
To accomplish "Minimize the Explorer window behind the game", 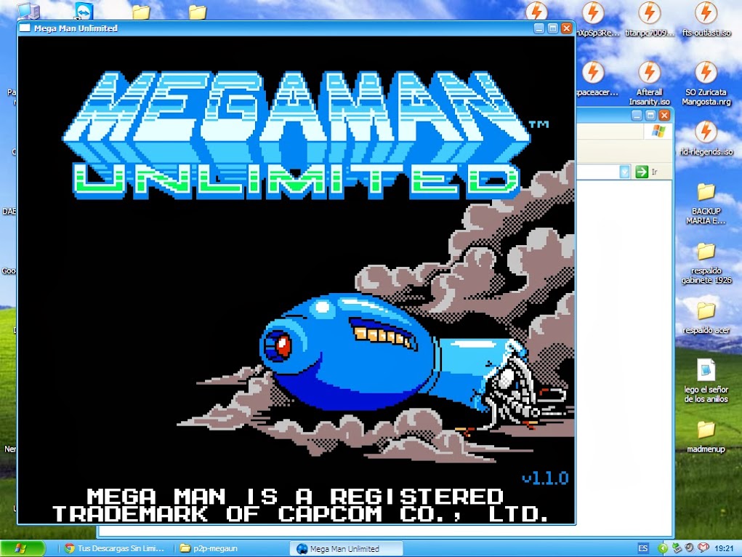I will click(637, 115).
